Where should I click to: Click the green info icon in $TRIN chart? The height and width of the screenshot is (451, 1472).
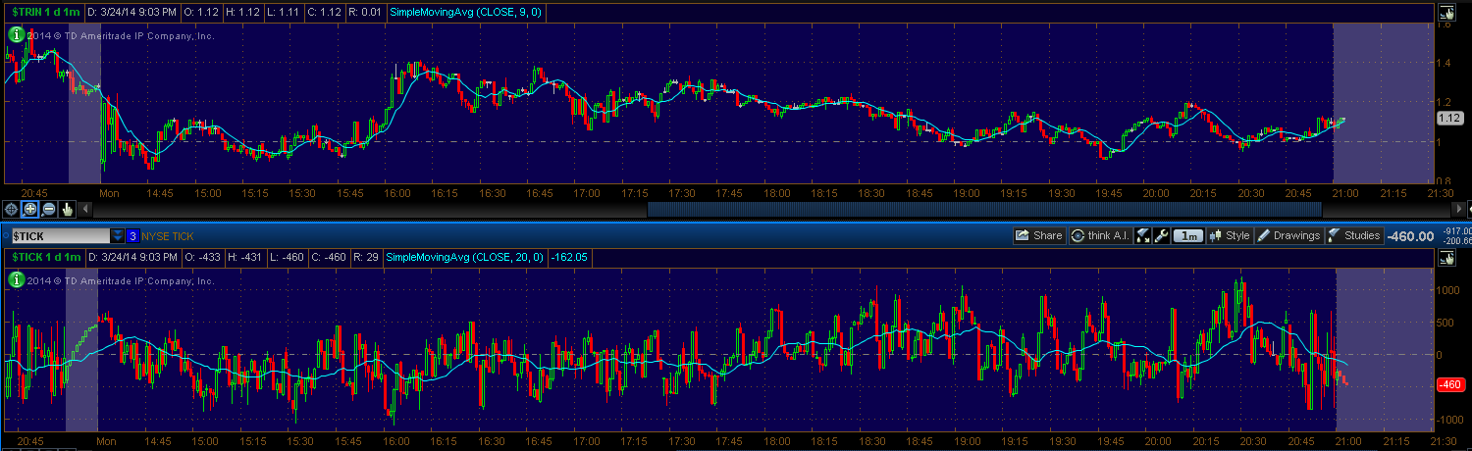click(x=16, y=34)
